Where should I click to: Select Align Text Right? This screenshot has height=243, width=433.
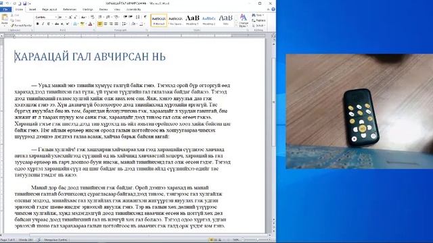tap(111, 24)
